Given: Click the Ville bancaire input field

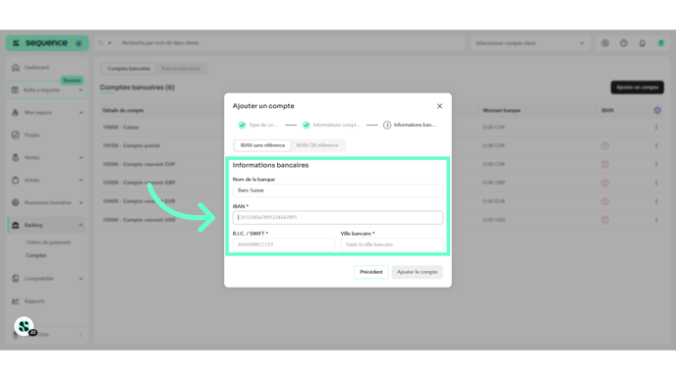Looking at the screenshot, I should coord(391,244).
